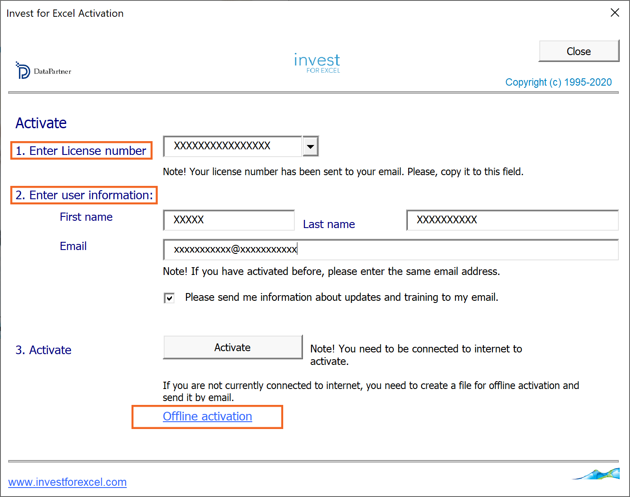Open the www.investforexcel.com link
630x497 pixels.
click(x=67, y=482)
